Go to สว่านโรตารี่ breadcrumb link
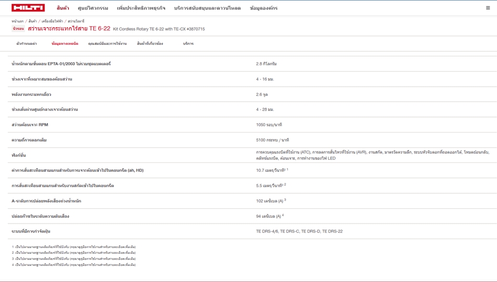 [76, 21]
